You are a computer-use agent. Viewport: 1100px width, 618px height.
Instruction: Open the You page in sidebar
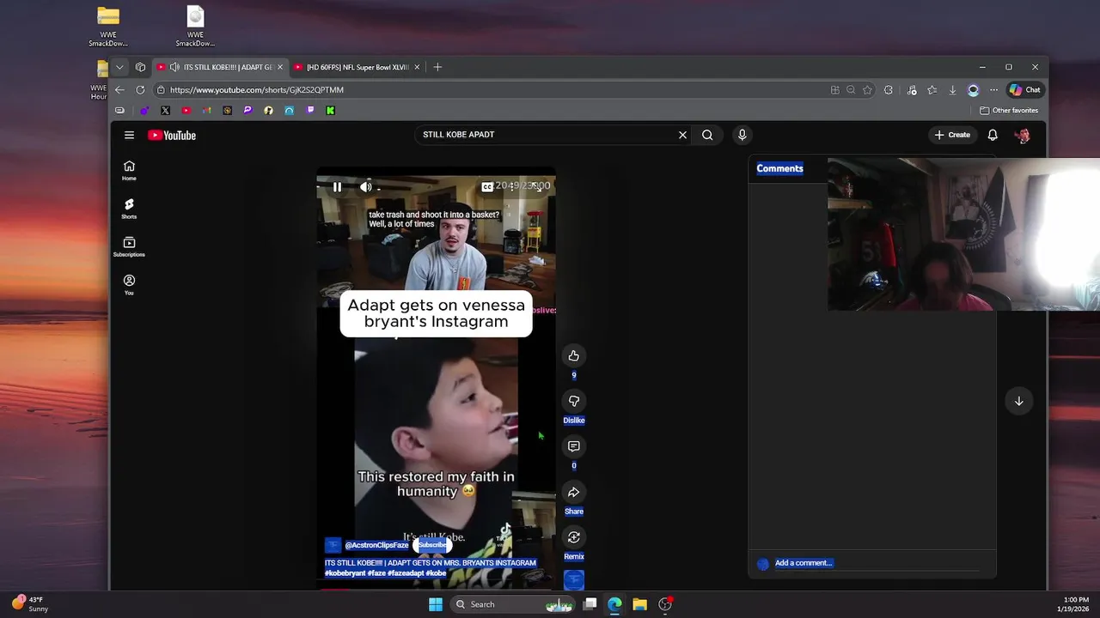(129, 285)
